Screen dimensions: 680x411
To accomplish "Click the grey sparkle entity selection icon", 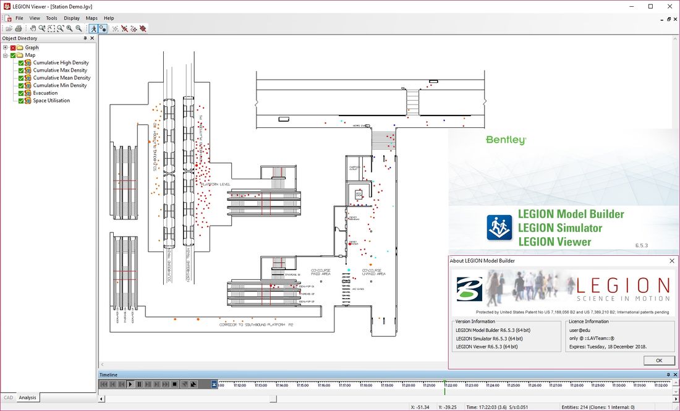I will (115, 28).
